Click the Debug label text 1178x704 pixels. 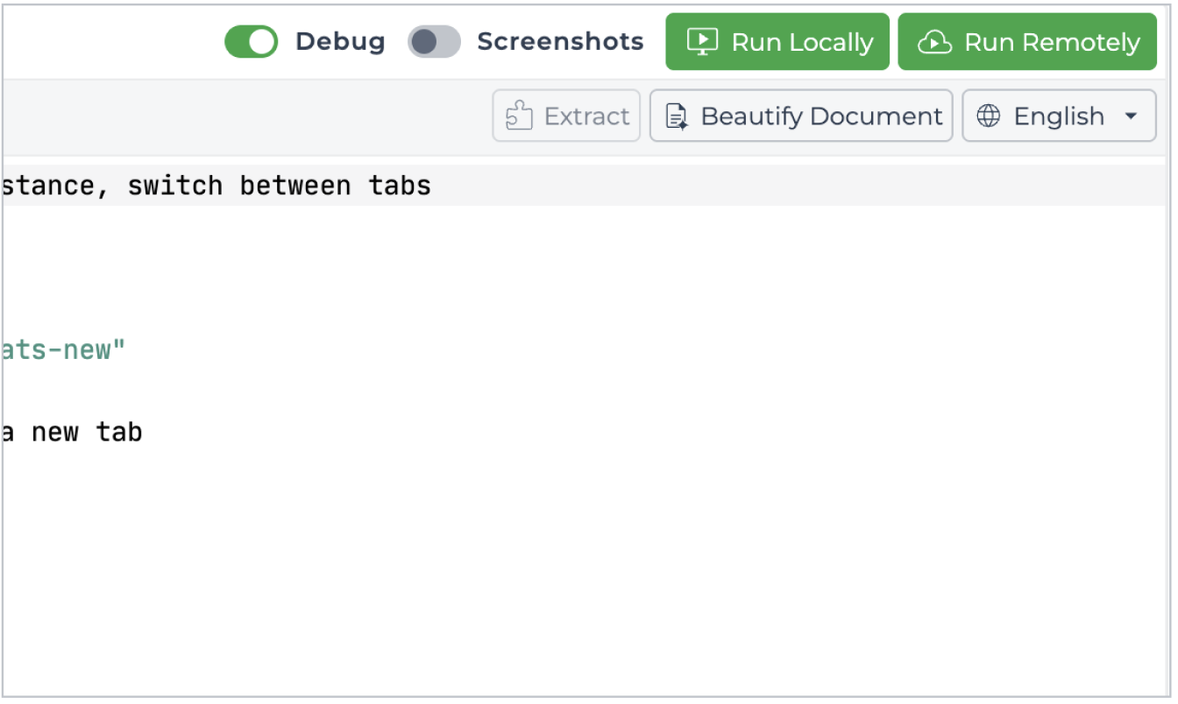339,40
